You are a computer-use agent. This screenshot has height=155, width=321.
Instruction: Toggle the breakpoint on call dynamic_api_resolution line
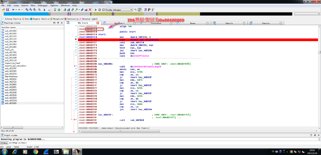pos(76,40)
